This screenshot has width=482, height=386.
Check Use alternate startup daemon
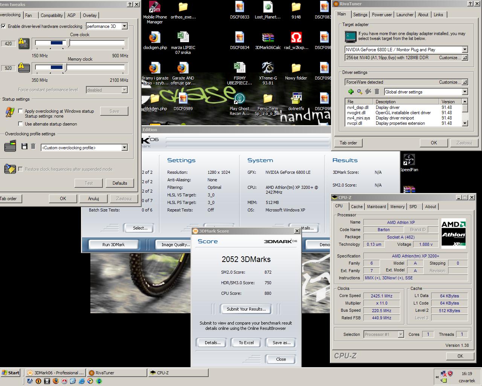pyautogui.click(x=21, y=124)
